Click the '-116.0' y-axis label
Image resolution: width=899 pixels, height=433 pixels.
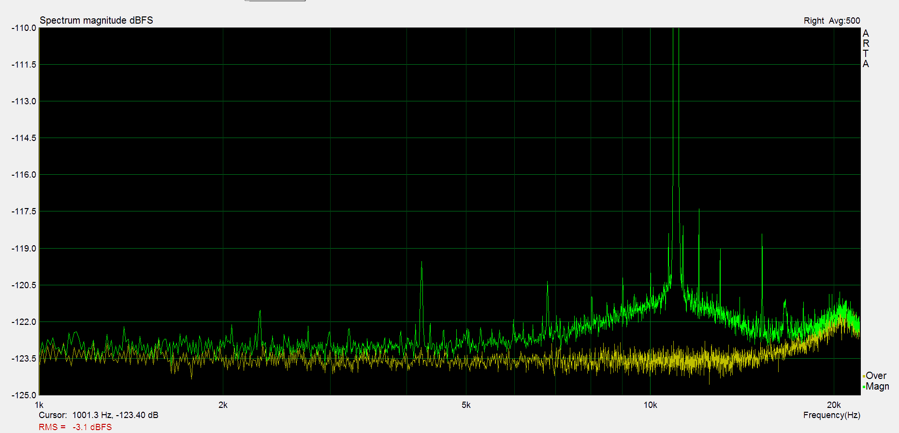click(24, 175)
